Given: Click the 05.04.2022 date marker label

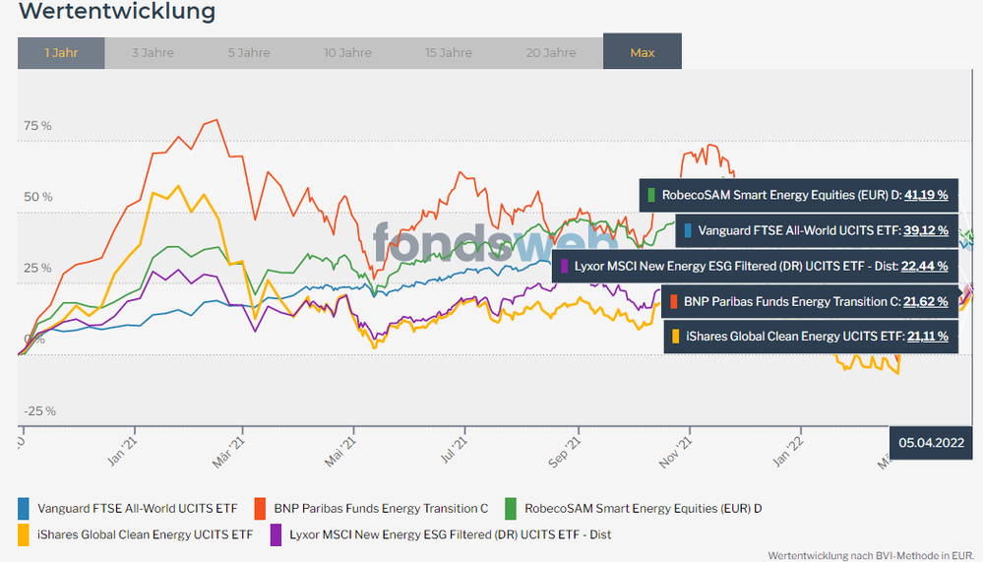Looking at the screenshot, I should click(x=931, y=443).
